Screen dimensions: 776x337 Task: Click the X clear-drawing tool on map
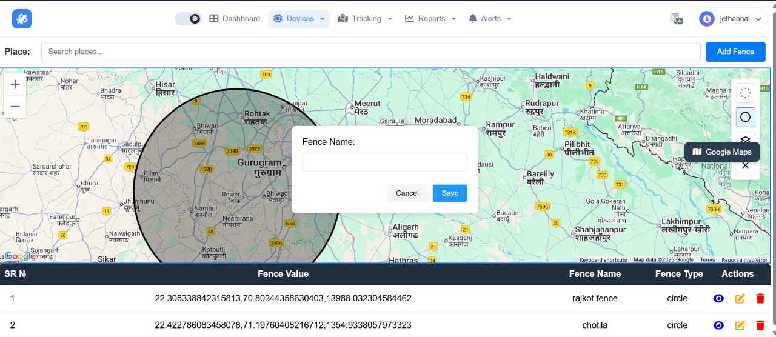pyautogui.click(x=745, y=165)
